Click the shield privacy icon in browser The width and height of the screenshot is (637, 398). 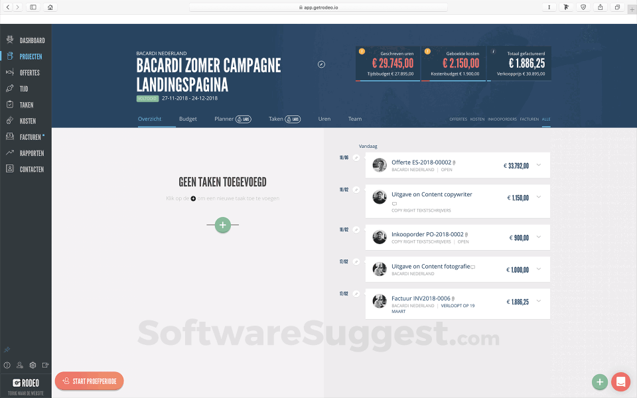click(x=583, y=7)
